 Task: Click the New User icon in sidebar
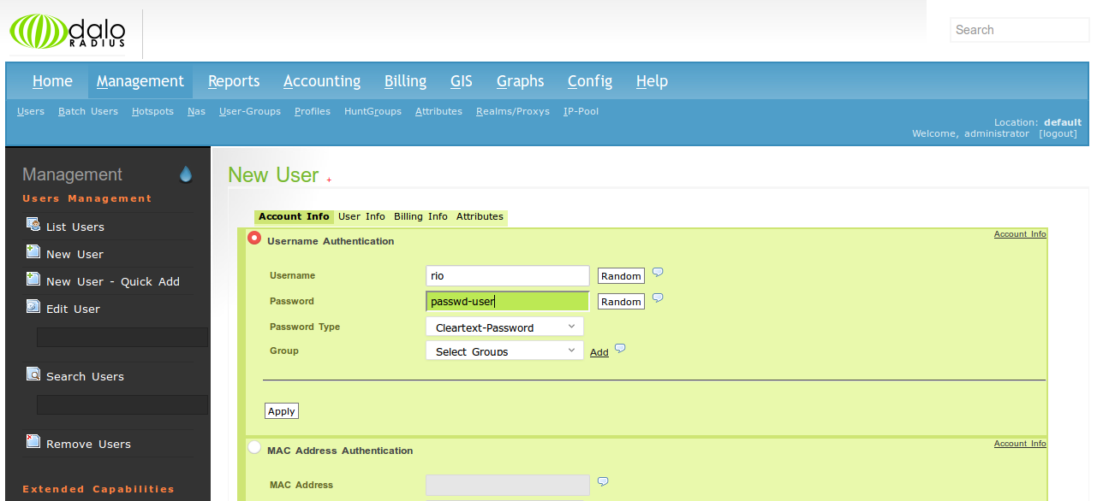coord(33,253)
